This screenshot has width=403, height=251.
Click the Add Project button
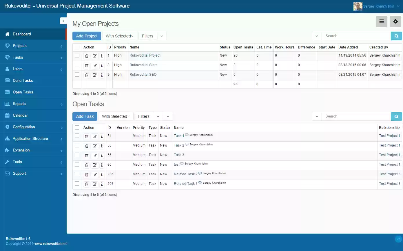click(x=87, y=36)
